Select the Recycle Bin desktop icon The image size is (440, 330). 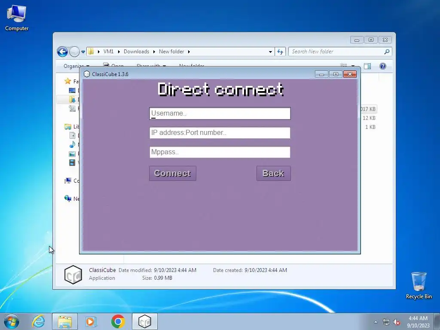pyautogui.click(x=419, y=285)
